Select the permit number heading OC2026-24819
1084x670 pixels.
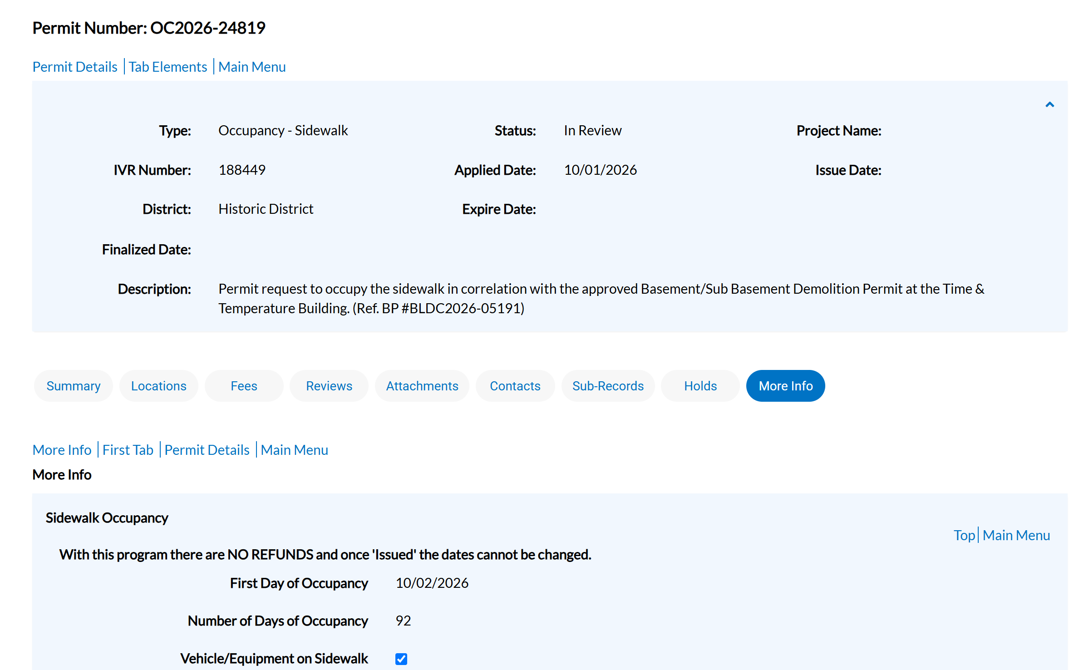point(149,28)
